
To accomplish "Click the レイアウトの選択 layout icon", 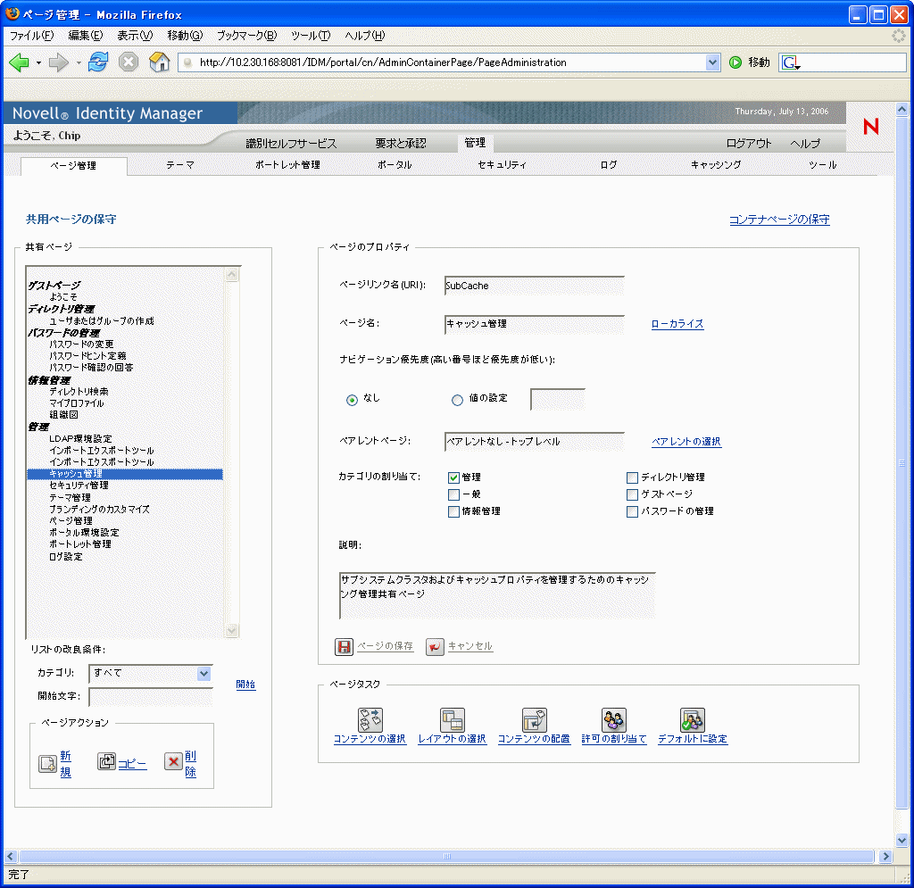I will pyautogui.click(x=453, y=720).
